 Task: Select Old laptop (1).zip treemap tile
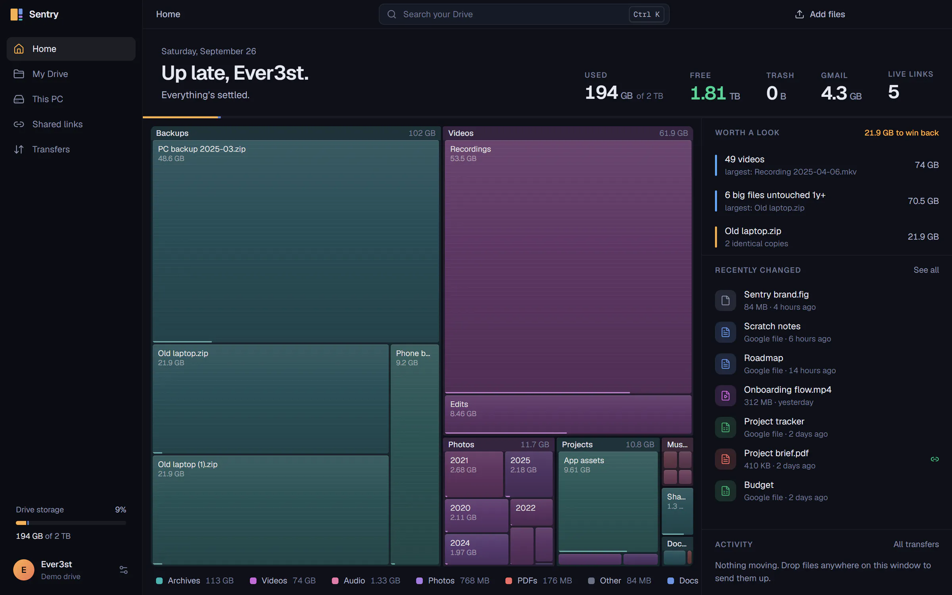pos(271,510)
